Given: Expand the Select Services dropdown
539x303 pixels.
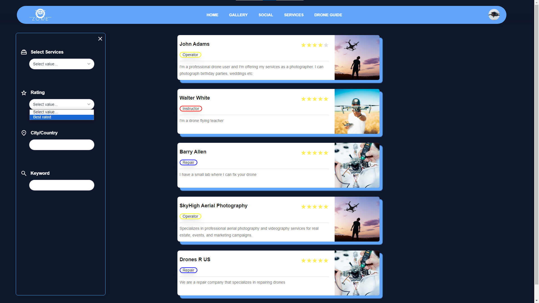Looking at the screenshot, I should [x=62, y=64].
